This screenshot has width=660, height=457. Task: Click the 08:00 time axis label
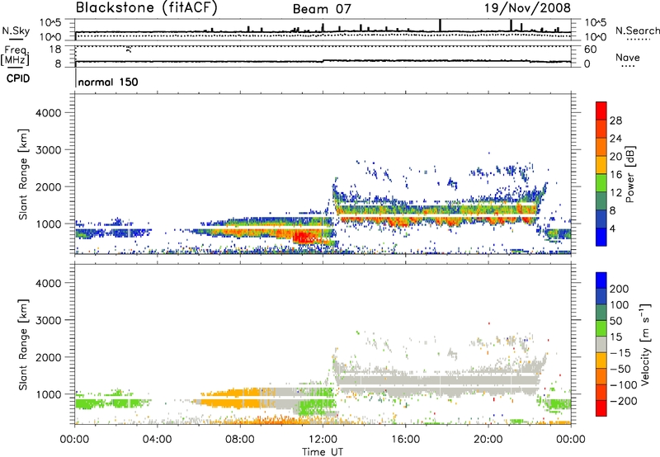[x=240, y=440]
